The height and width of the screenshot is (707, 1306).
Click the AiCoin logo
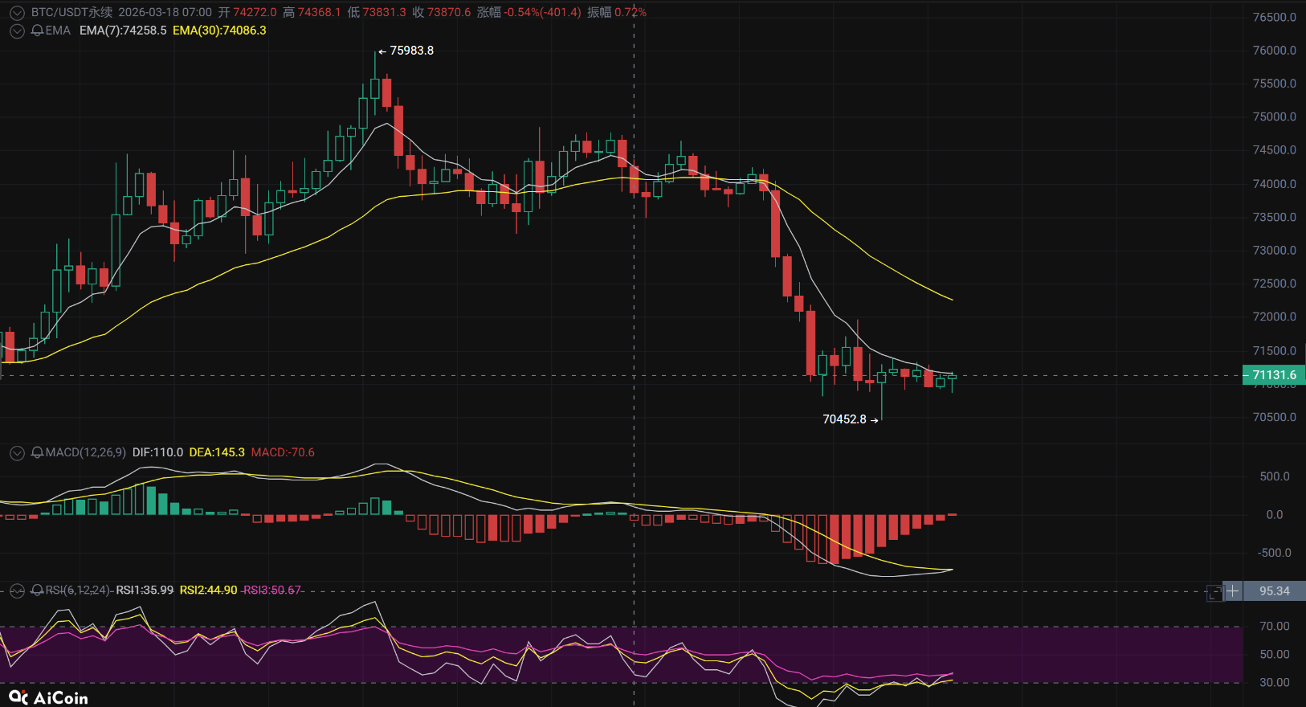point(48,697)
